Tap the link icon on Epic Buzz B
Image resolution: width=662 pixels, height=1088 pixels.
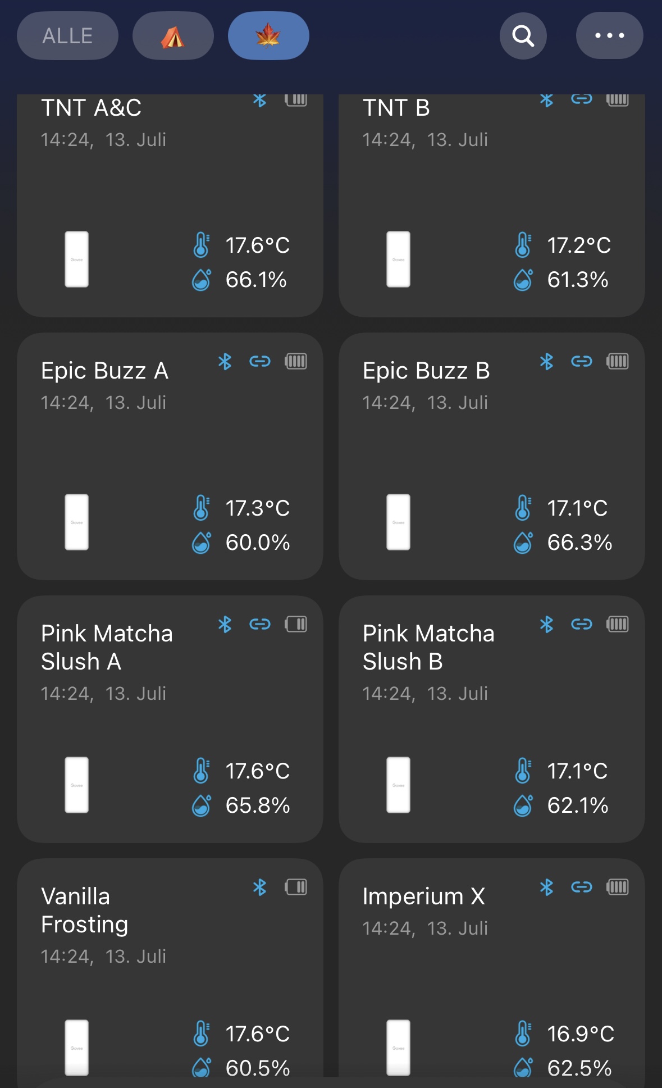point(581,361)
